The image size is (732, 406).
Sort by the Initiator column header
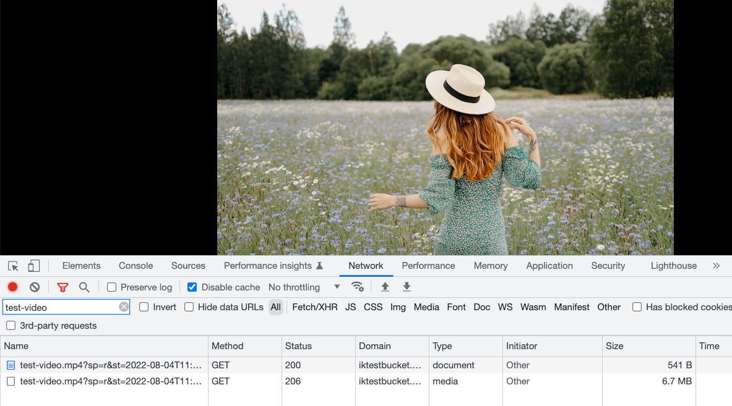(x=553, y=346)
